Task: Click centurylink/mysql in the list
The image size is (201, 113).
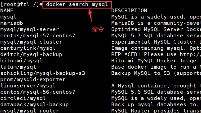Action: pyautogui.click(x=28, y=48)
